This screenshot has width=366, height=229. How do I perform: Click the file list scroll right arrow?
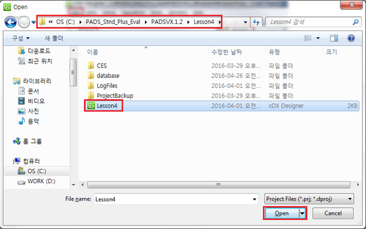coord(358,185)
